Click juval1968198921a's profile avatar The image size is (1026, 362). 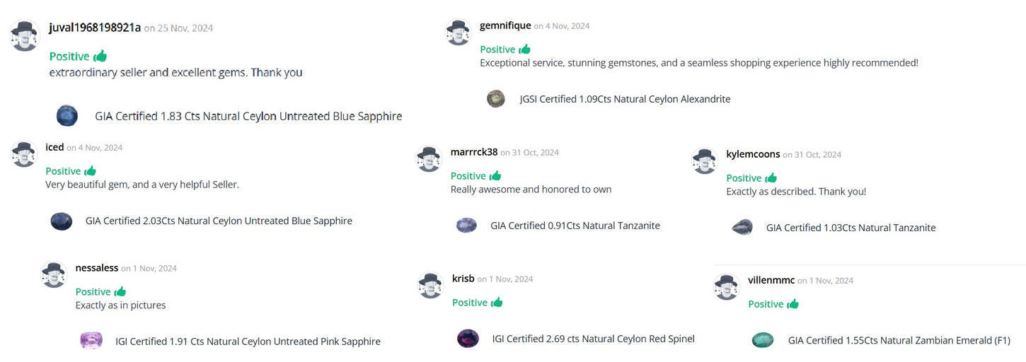(24, 35)
